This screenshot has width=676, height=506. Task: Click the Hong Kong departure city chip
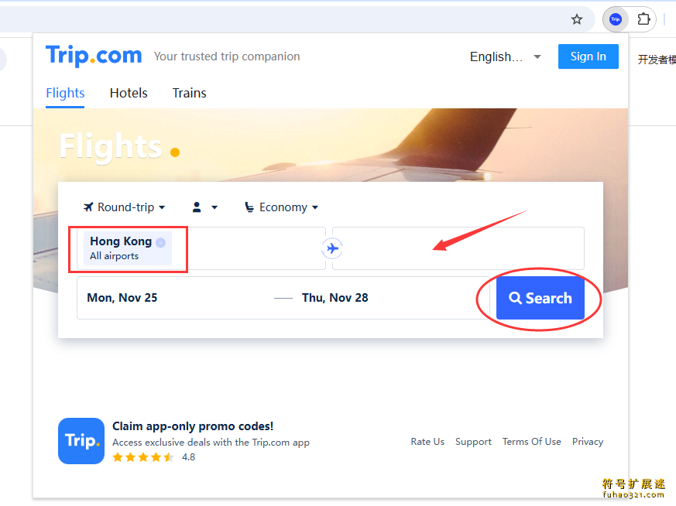coord(127,248)
